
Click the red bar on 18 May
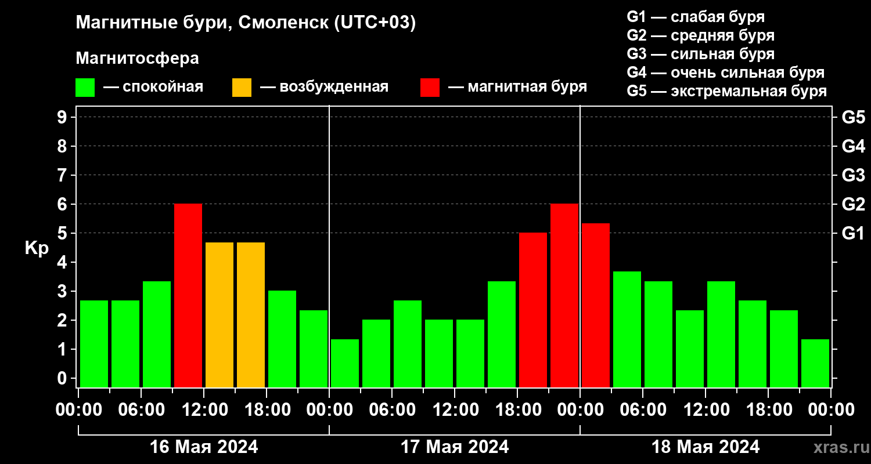coord(596,306)
